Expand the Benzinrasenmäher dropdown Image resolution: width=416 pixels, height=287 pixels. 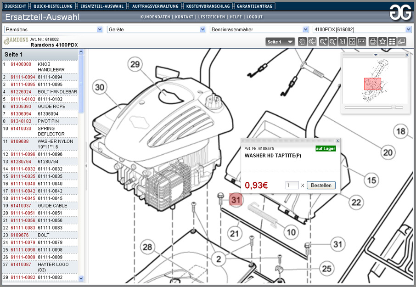pyautogui.click(x=259, y=29)
